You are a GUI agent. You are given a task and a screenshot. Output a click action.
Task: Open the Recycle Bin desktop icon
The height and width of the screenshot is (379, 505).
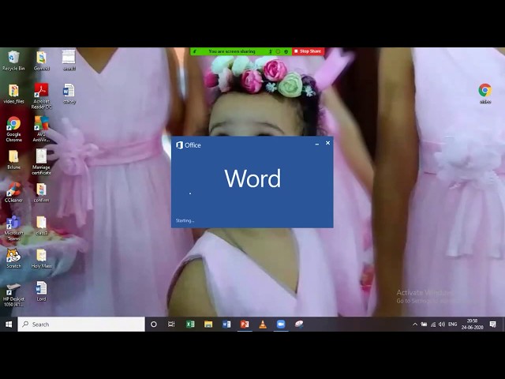pos(13,60)
